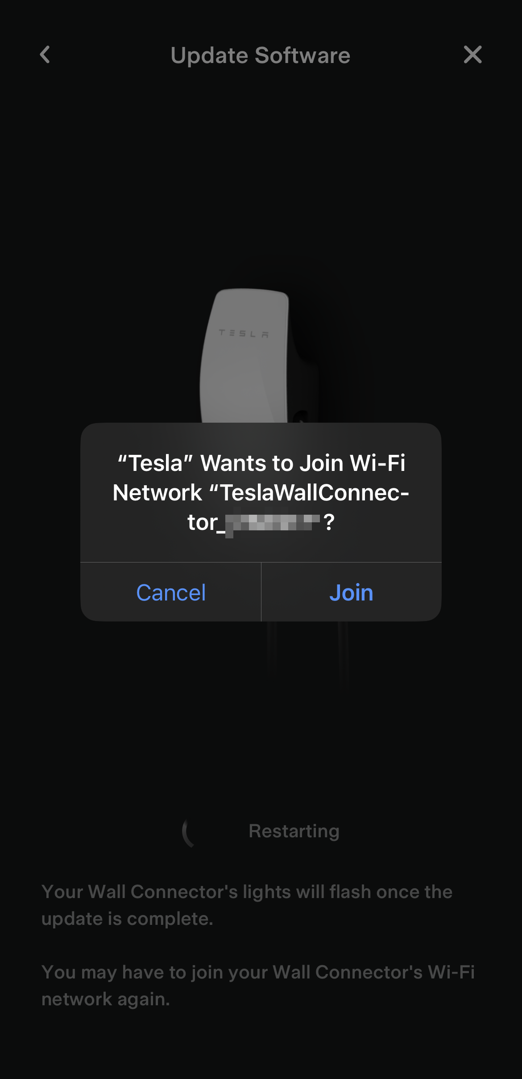Image resolution: width=522 pixels, height=1079 pixels.
Task: Tap the question mark in dialog
Action: pyautogui.click(x=329, y=522)
